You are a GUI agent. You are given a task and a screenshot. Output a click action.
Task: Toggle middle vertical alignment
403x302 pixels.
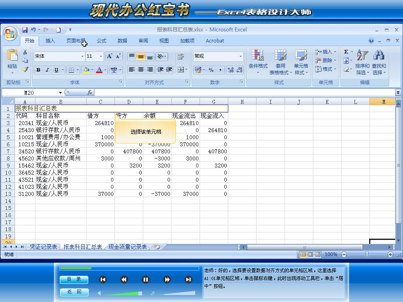140,56
